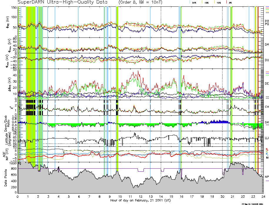Click the plot creation timestamp at the bottom right
Viewport: 269px width, 205px height.
click(252, 204)
